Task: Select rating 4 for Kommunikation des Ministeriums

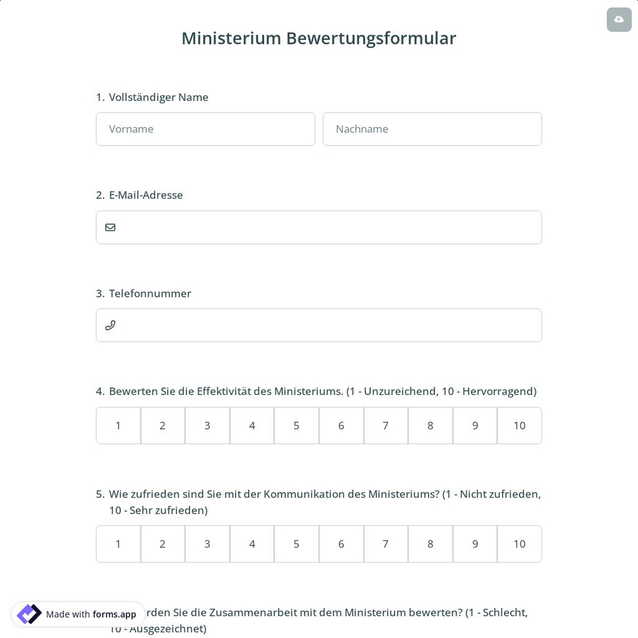Action: point(251,544)
